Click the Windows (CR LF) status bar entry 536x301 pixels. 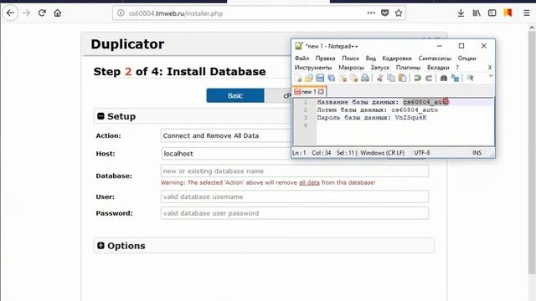(x=382, y=153)
